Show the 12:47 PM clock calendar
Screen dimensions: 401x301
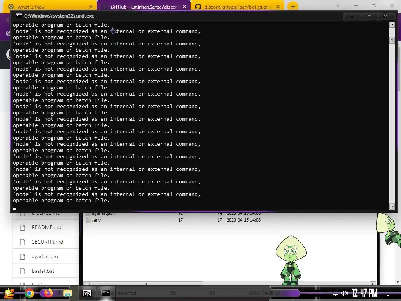coord(365,293)
